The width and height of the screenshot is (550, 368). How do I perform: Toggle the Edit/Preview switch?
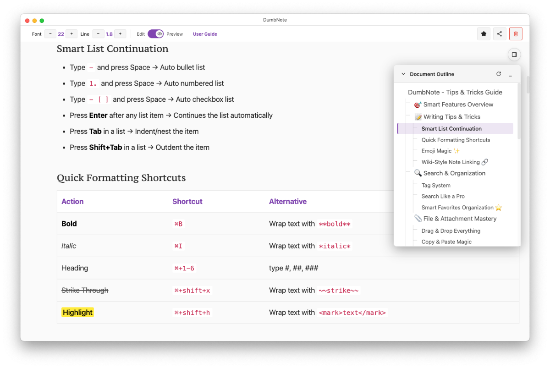coord(155,34)
